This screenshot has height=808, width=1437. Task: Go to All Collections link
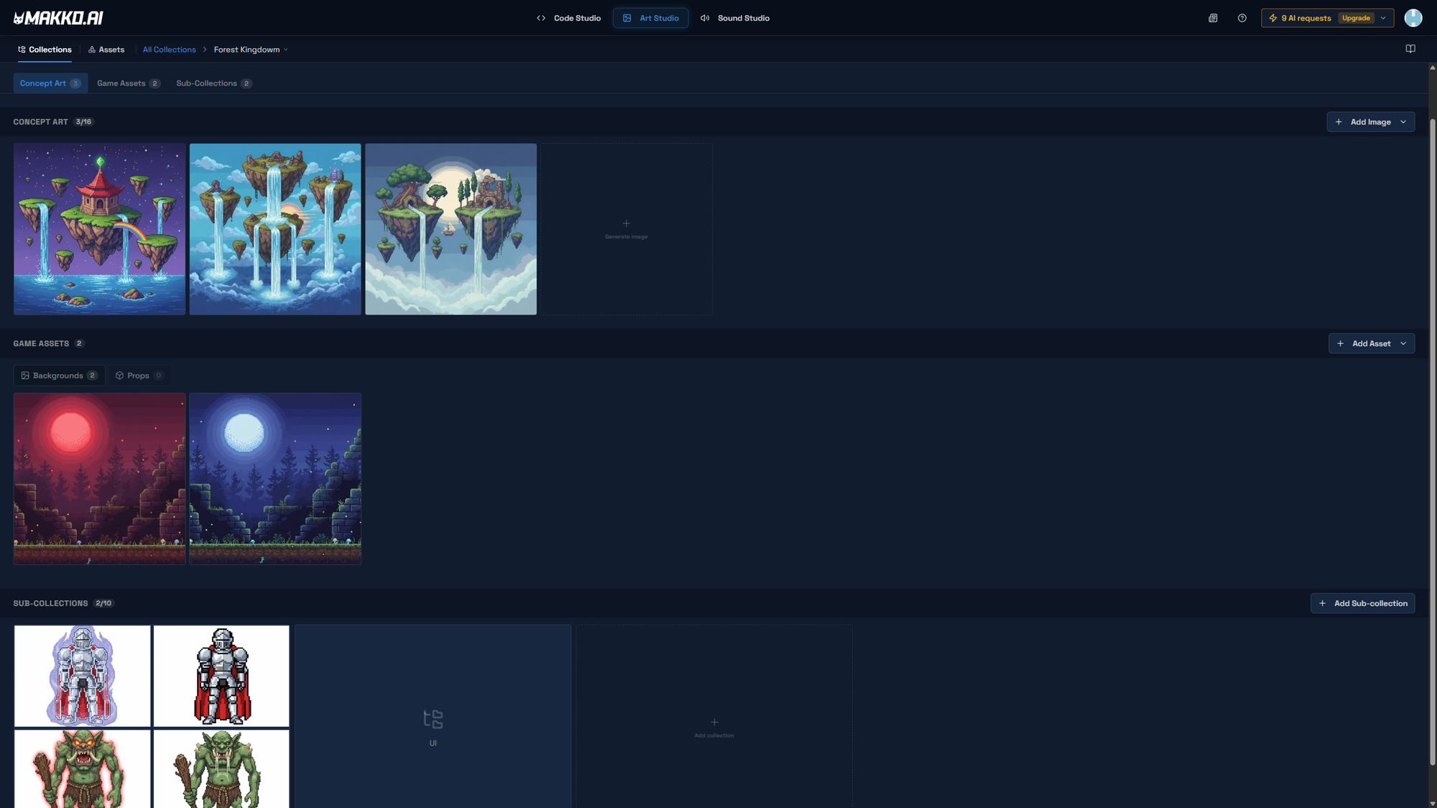point(169,50)
